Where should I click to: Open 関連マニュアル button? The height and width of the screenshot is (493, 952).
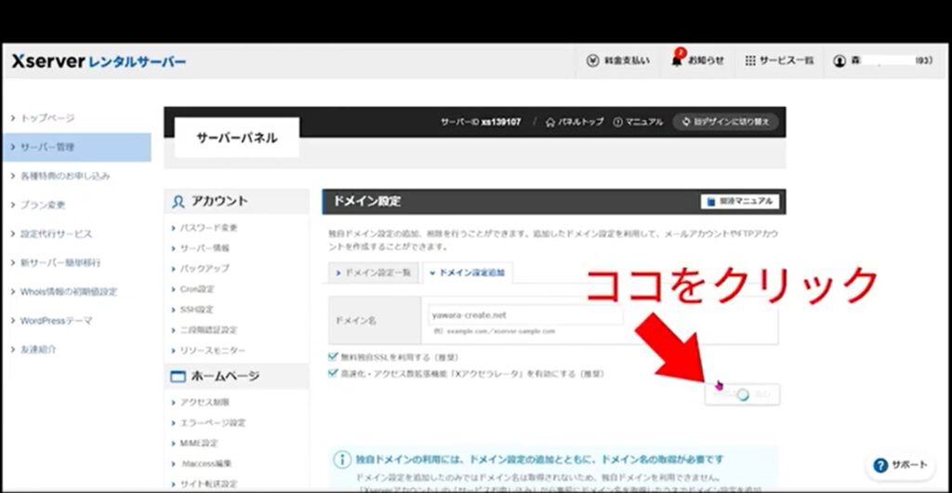(x=740, y=202)
